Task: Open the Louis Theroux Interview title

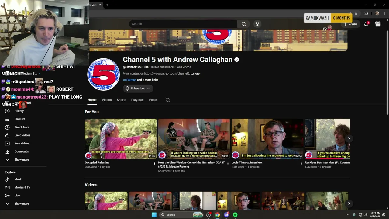Action: pos(246,162)
